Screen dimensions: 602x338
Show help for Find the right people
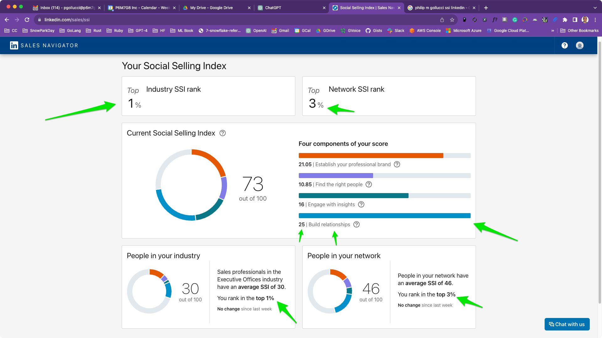point(369,184)
